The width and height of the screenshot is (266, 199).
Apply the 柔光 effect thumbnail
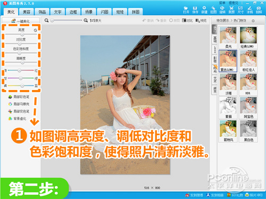pos(228,37)
